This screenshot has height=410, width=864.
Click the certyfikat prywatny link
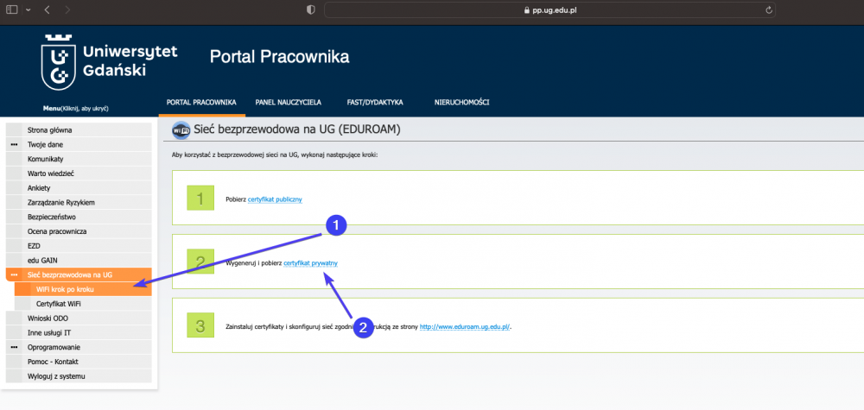coord(311,262)
